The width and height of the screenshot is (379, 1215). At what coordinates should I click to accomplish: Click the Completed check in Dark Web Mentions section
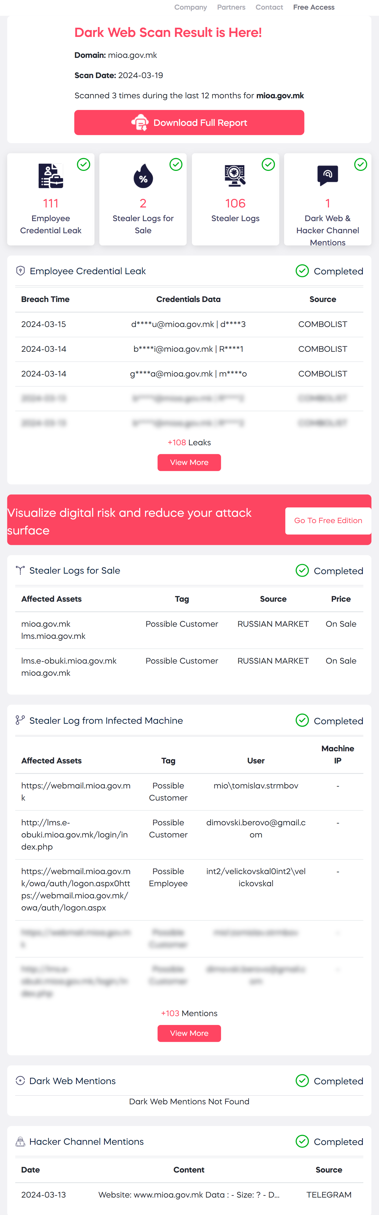pos(302,1081)
